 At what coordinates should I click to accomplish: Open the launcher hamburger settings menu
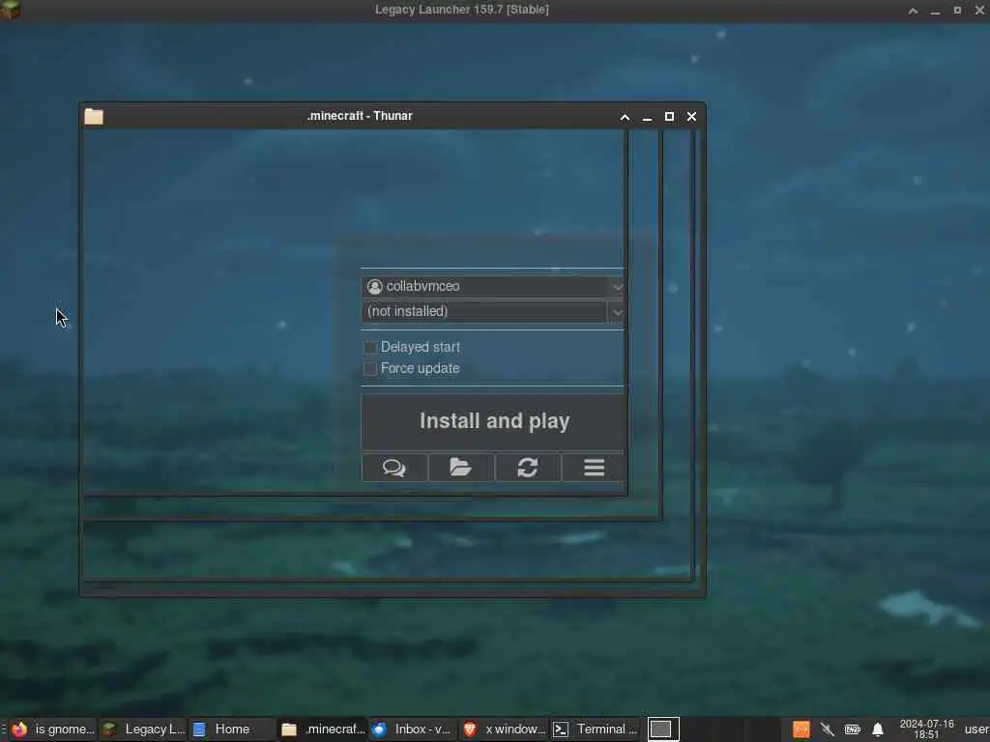pyautogui.click(x=594, y=468)
